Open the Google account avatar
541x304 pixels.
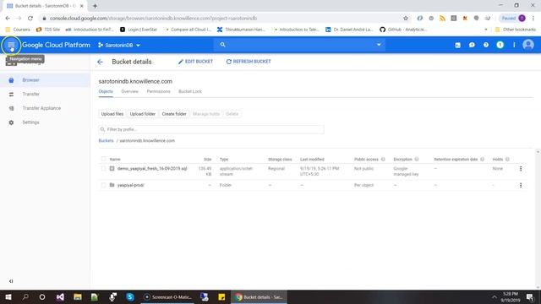(528, 45)
